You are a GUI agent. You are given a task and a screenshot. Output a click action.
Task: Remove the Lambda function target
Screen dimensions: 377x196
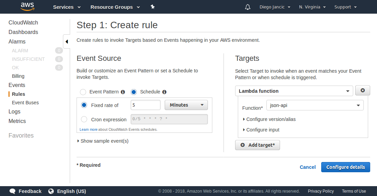363,90
